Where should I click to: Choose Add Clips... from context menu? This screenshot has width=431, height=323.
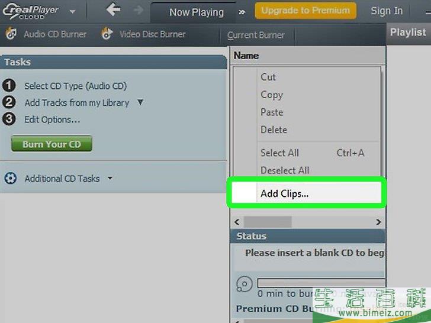[307, 193]
